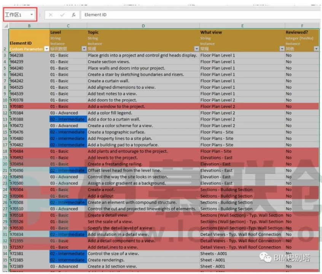
Task: Select row 11 header
Action: (x=5, y=107)
